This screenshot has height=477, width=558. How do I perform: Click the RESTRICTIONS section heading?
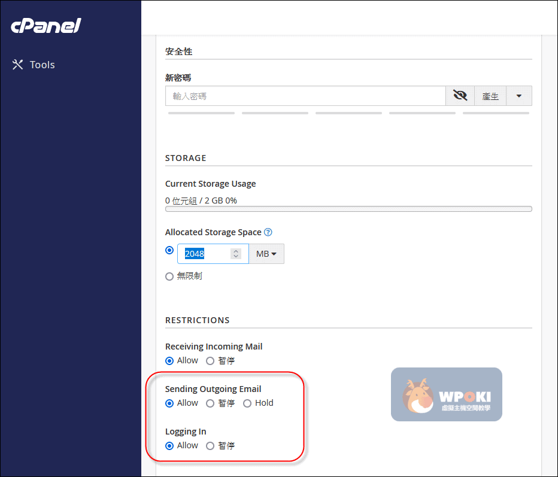(198, 320)
